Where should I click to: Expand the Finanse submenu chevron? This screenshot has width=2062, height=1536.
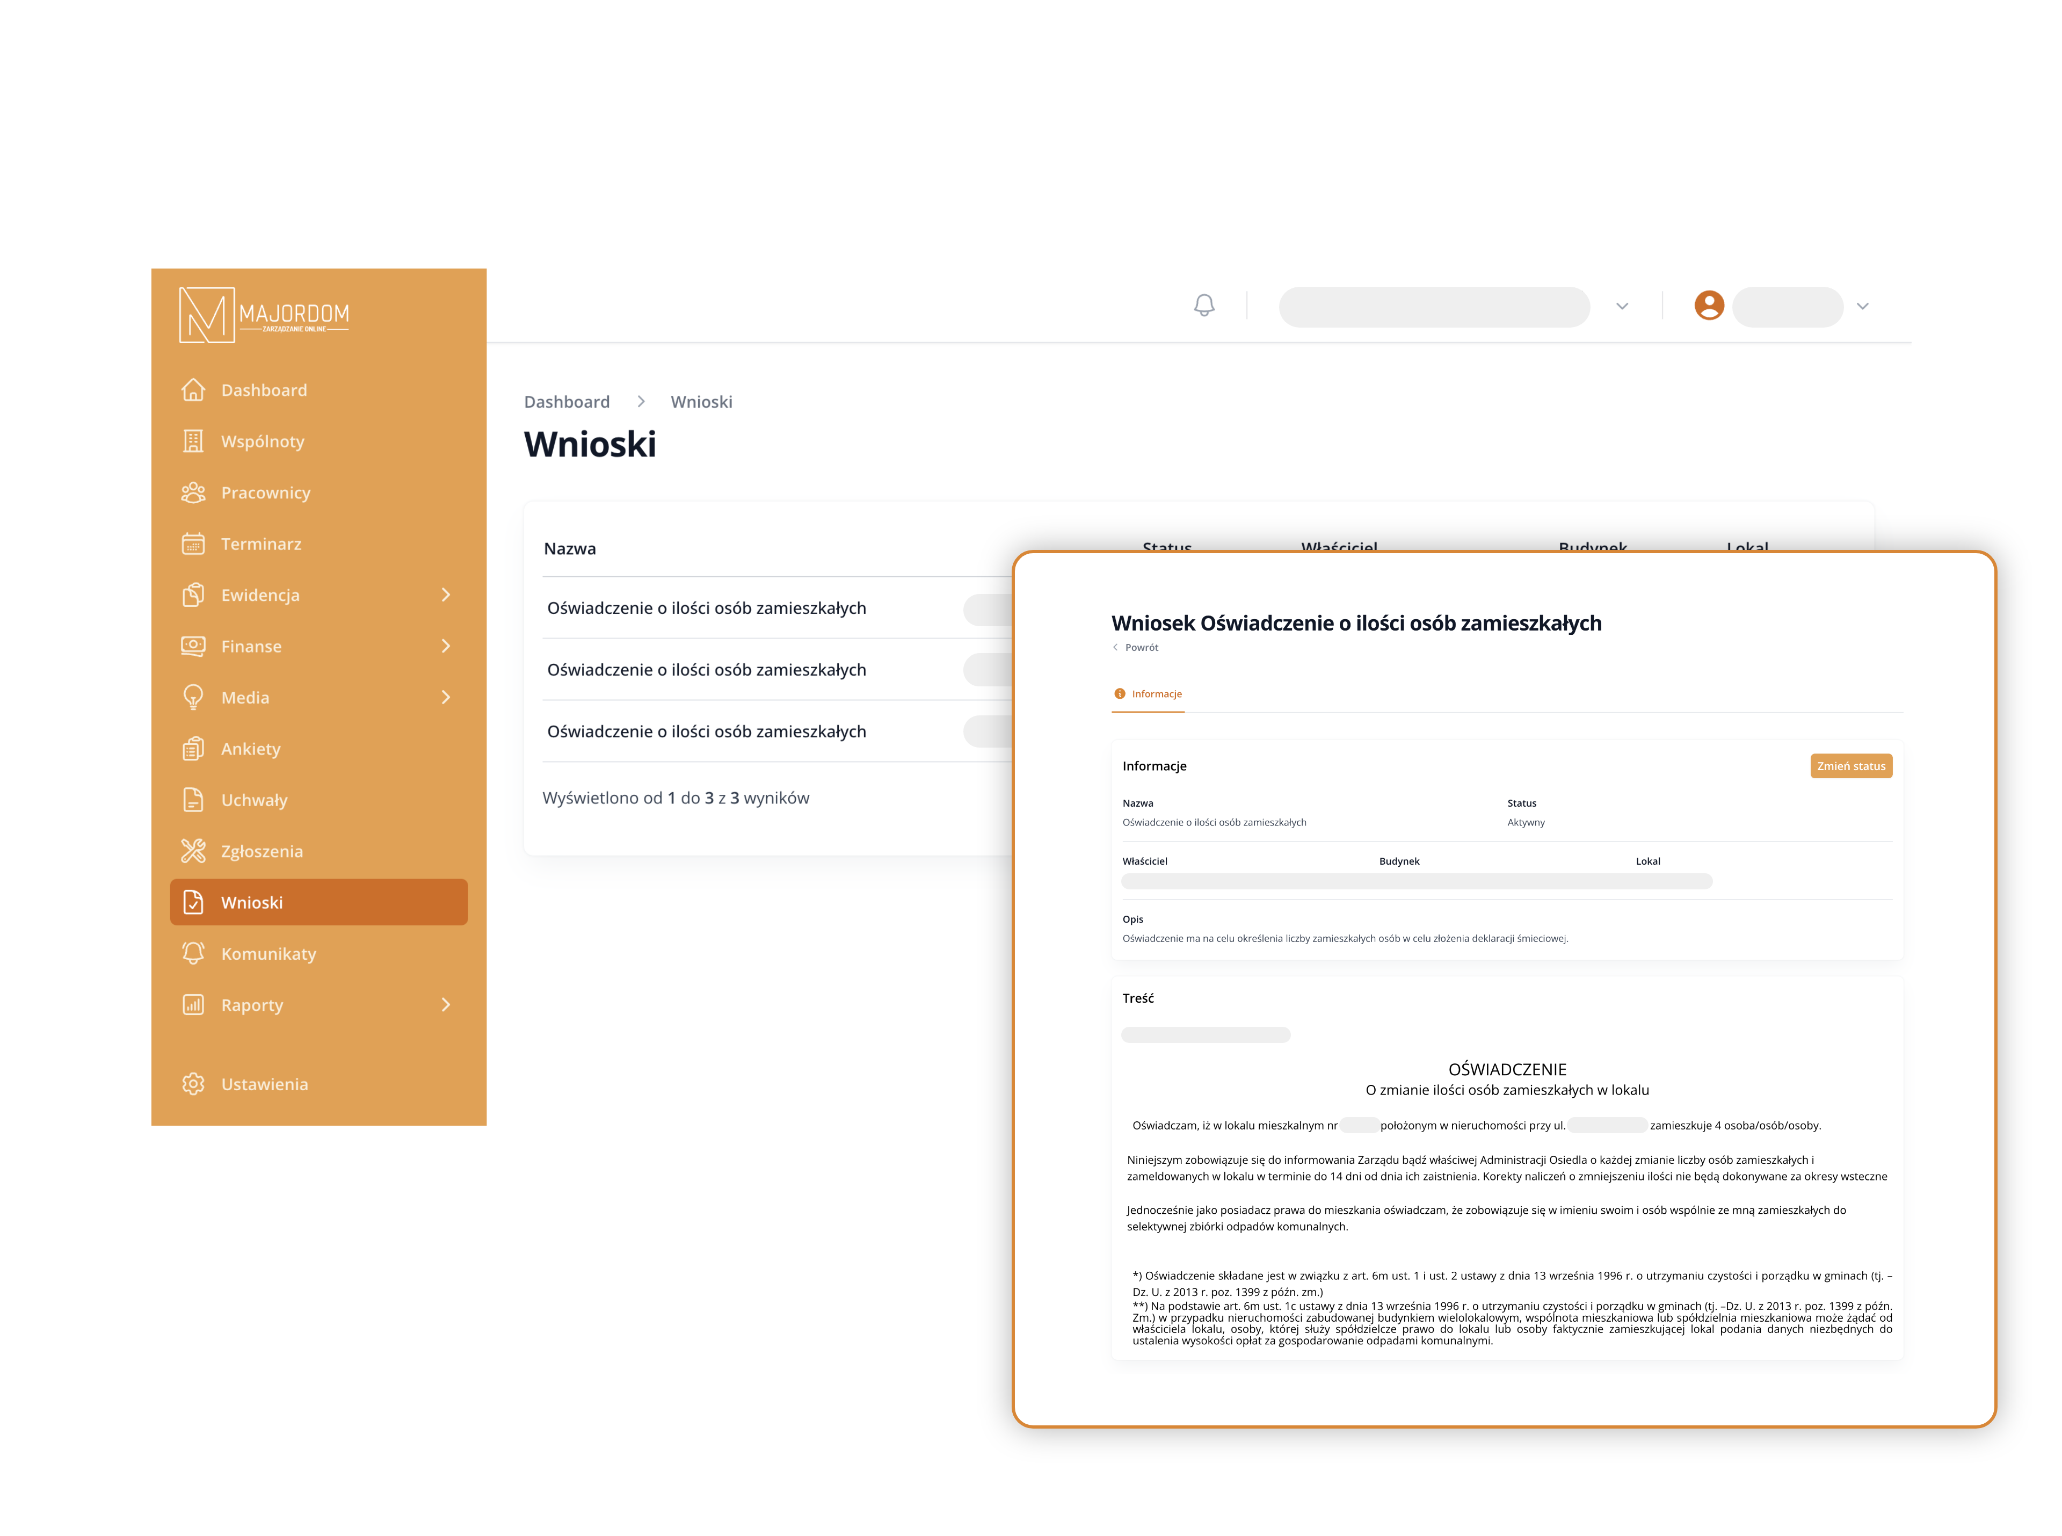pos(446,645)
